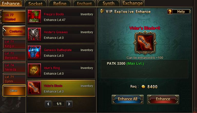Show the Other equipment category

pyautogui.click(x=14, y=91)
